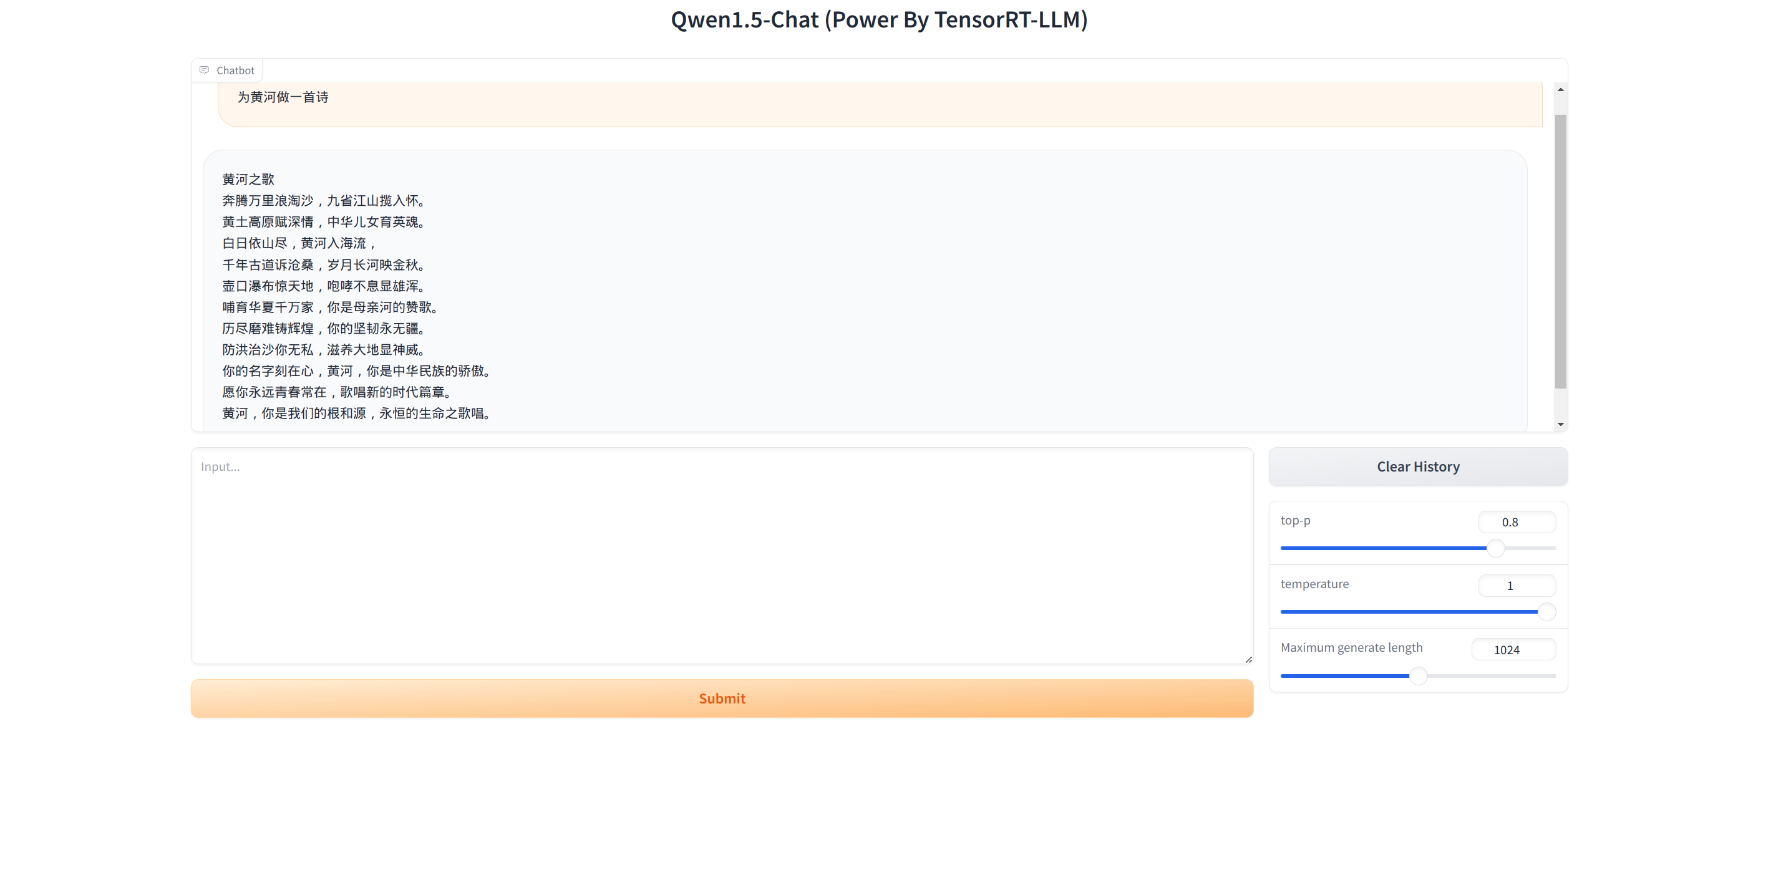Click the poem title 黄河之歌
Screen dimensions: 1791x875
click(x=248, y=180)
